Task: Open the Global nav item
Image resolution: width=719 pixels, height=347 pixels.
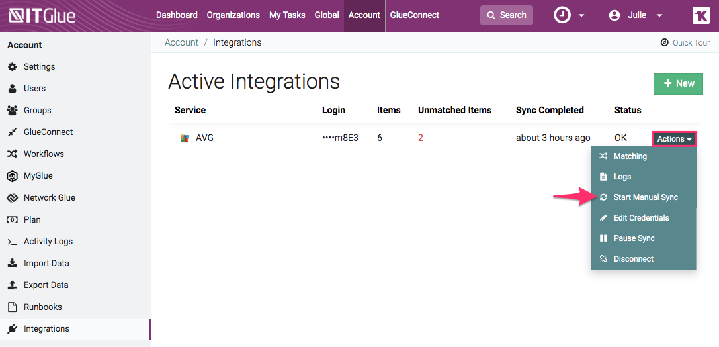Action: point(327,15)
